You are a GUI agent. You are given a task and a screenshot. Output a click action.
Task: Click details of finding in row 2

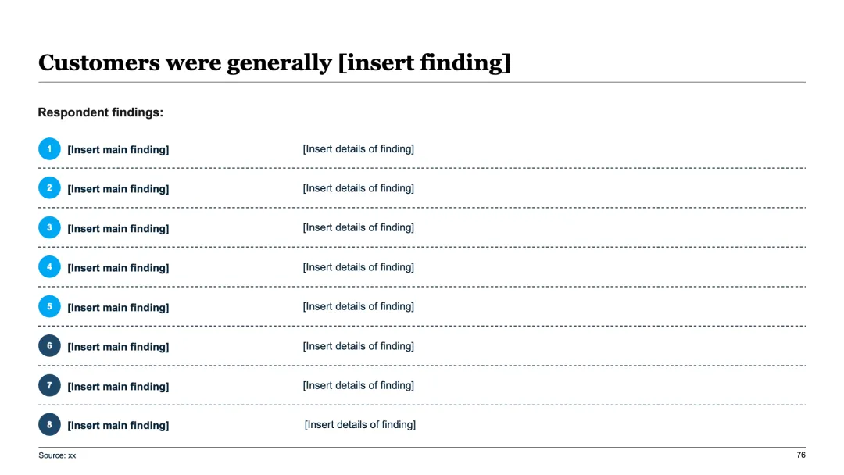(x=358, y=188)
